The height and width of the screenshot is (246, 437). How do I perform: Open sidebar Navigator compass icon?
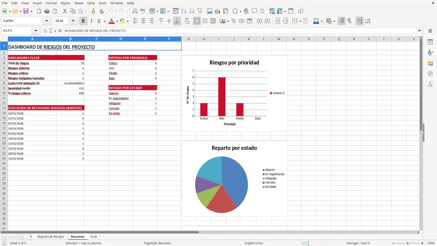click(430, 74)
